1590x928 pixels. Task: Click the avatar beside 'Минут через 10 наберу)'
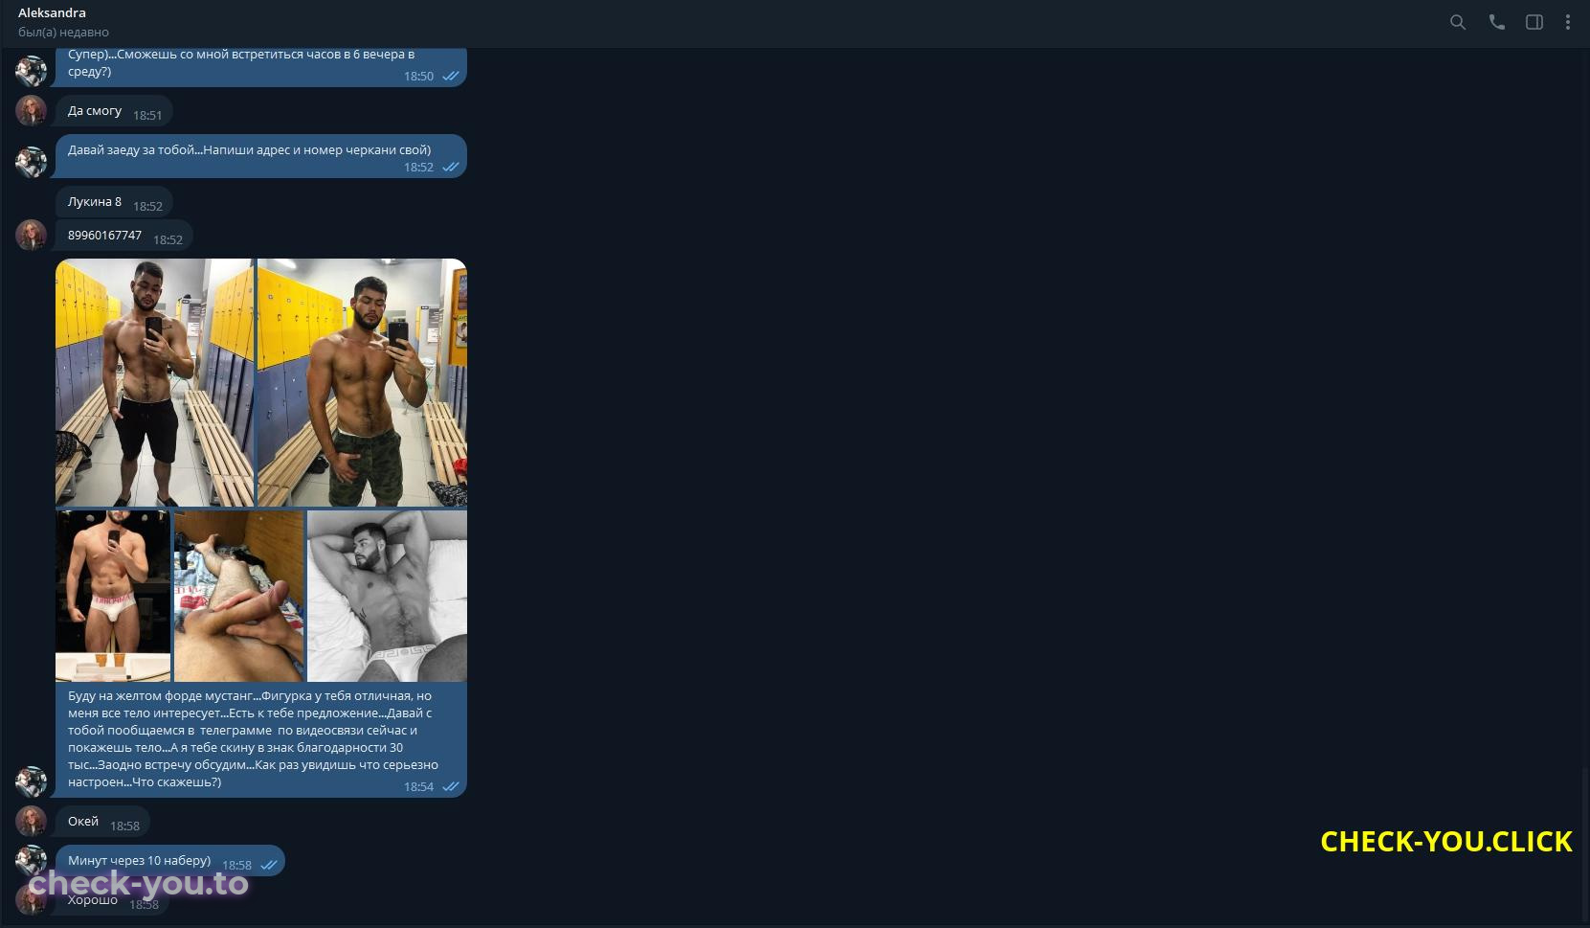[x=32, y=861]
